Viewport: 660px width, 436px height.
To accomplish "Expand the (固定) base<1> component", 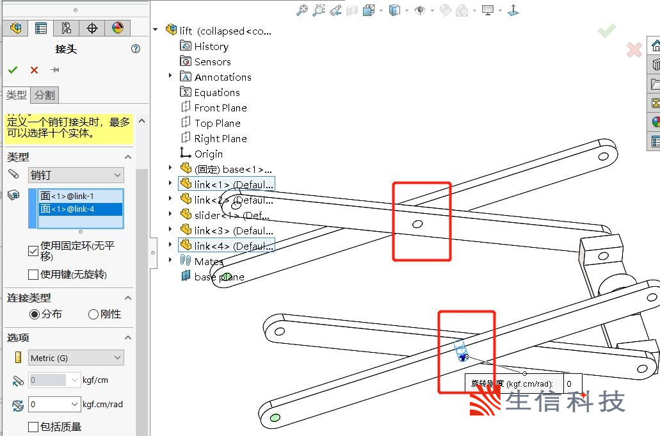I will 170,168.
